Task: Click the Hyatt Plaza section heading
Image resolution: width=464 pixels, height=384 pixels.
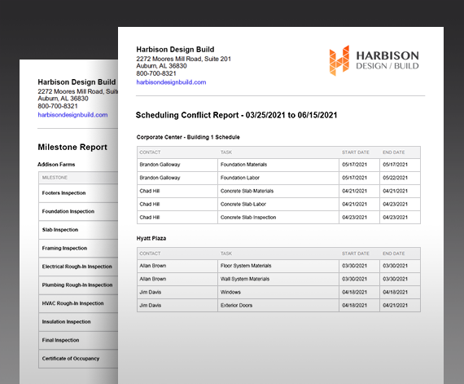Action: coord(151,238)
